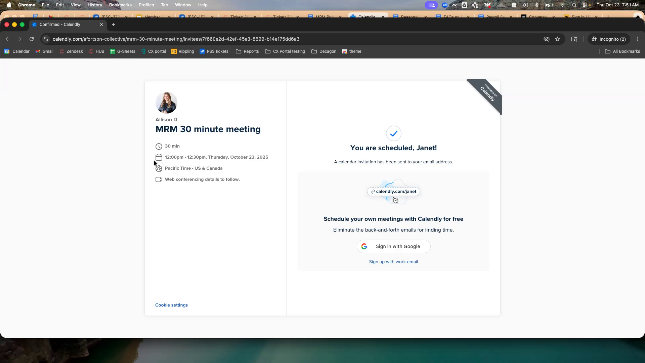Viewport: 645px width, 363px height.
Task: Open a new tab with plus button
Action: pyautogui.click(x=114, y=25)
